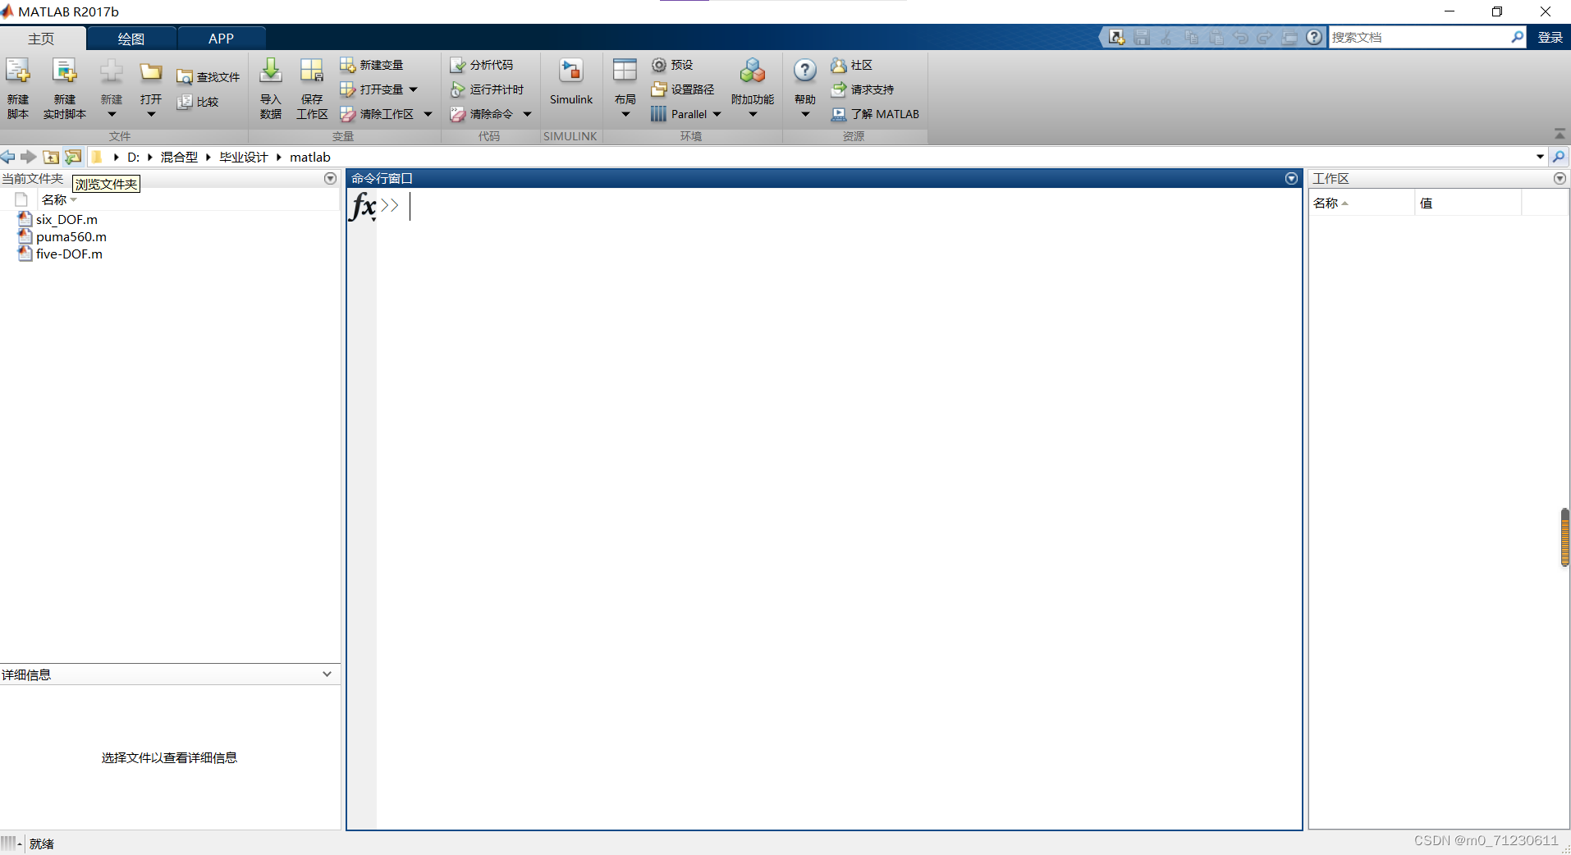Click the 混合型 folder in the path
1571x855 pixels.
click(179, 158)
